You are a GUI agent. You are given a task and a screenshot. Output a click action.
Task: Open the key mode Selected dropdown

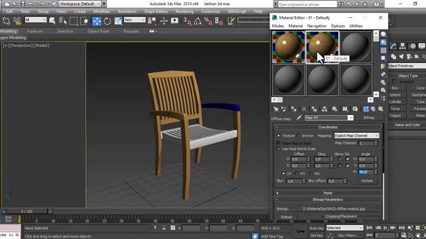pos(345,228)
